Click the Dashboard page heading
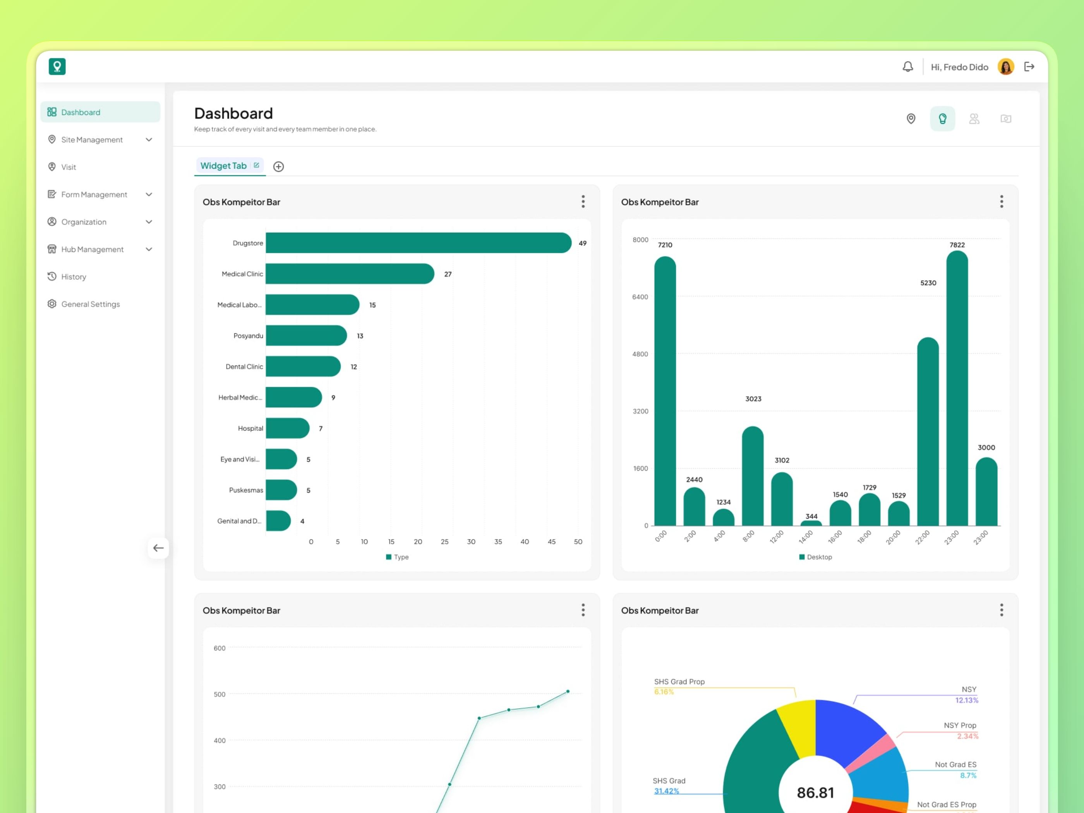 coord(233,113)
